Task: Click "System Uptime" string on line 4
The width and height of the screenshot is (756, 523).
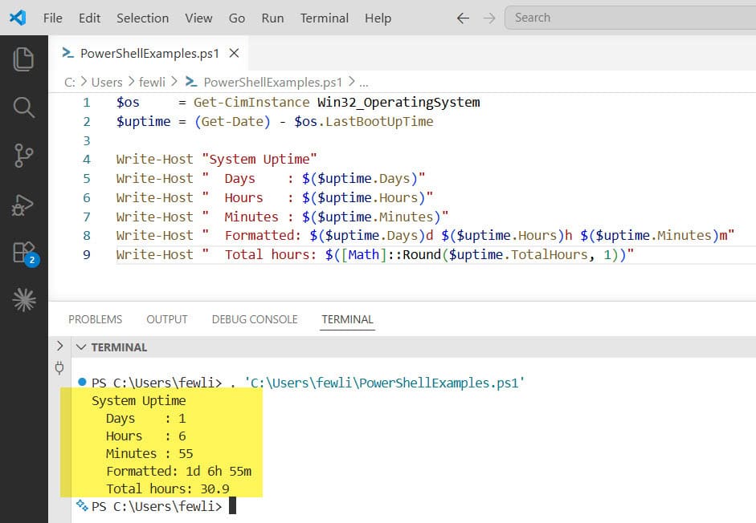Action: pyautogui.click(x=259, y=159)
